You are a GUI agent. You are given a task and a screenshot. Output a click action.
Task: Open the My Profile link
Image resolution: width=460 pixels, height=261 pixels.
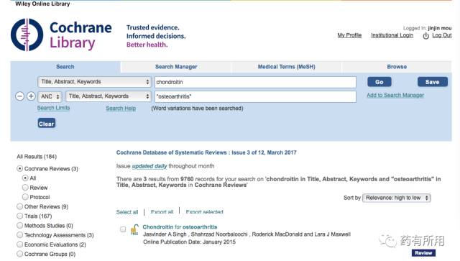349,35
